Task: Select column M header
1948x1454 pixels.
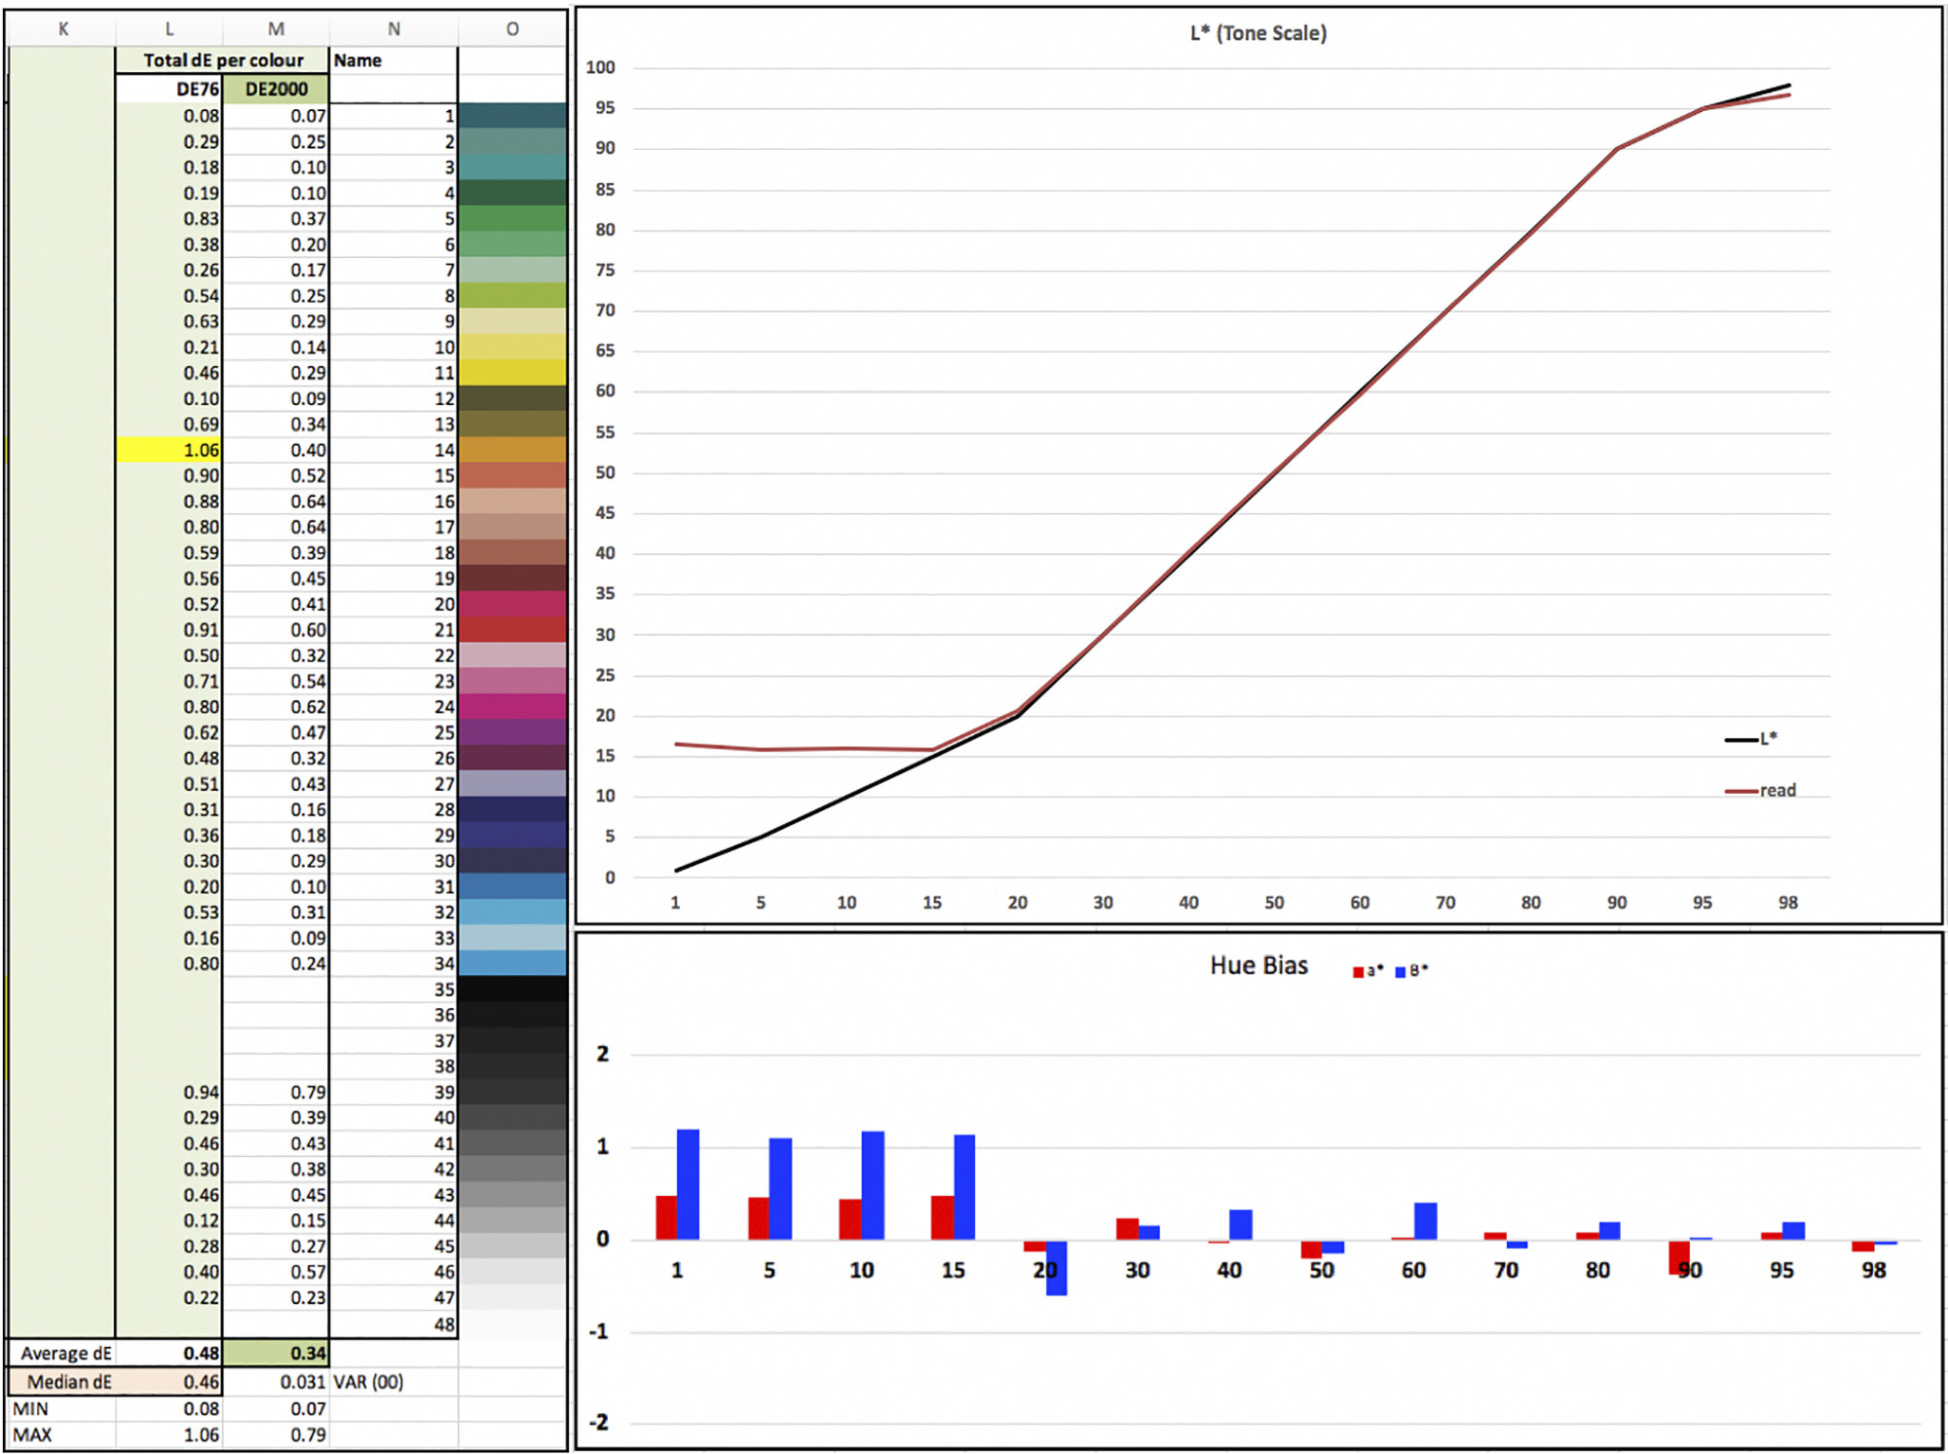Action: pyautogui.click(x=276, y=29)
